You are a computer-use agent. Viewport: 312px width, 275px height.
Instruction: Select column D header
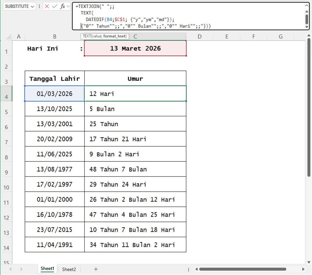[x=199, y=37]
